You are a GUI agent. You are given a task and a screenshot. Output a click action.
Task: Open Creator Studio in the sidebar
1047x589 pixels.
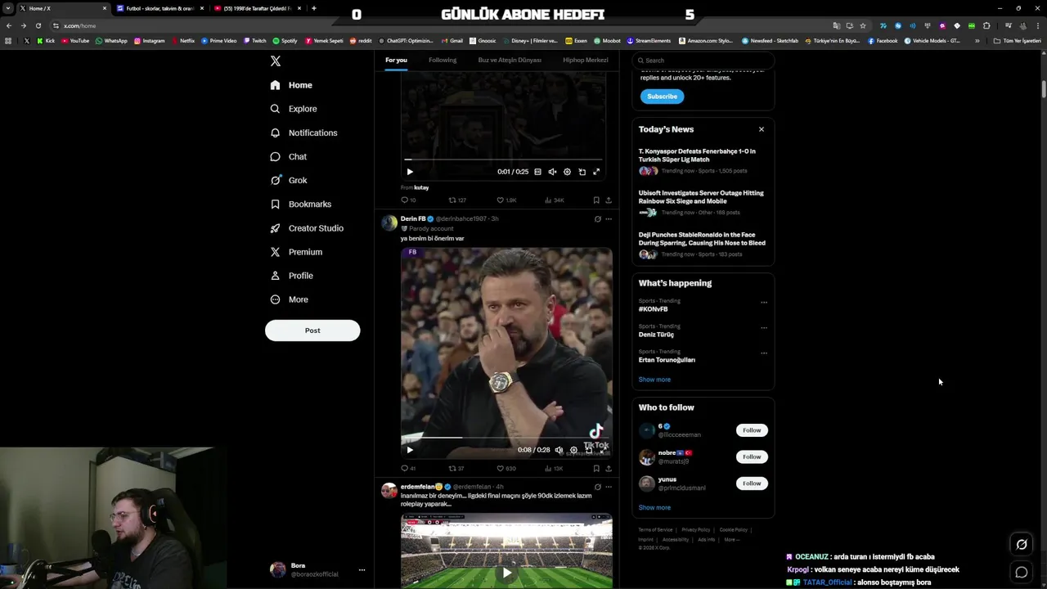[307, 228]
